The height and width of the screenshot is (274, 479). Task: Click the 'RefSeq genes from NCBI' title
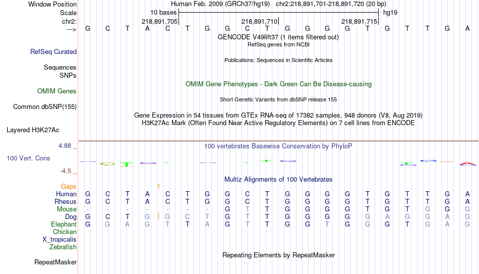(278, 44)
